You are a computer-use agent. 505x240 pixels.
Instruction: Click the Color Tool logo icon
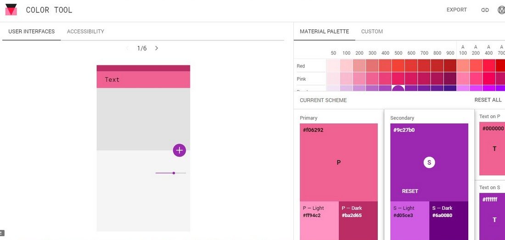click(x=11, y=10)
